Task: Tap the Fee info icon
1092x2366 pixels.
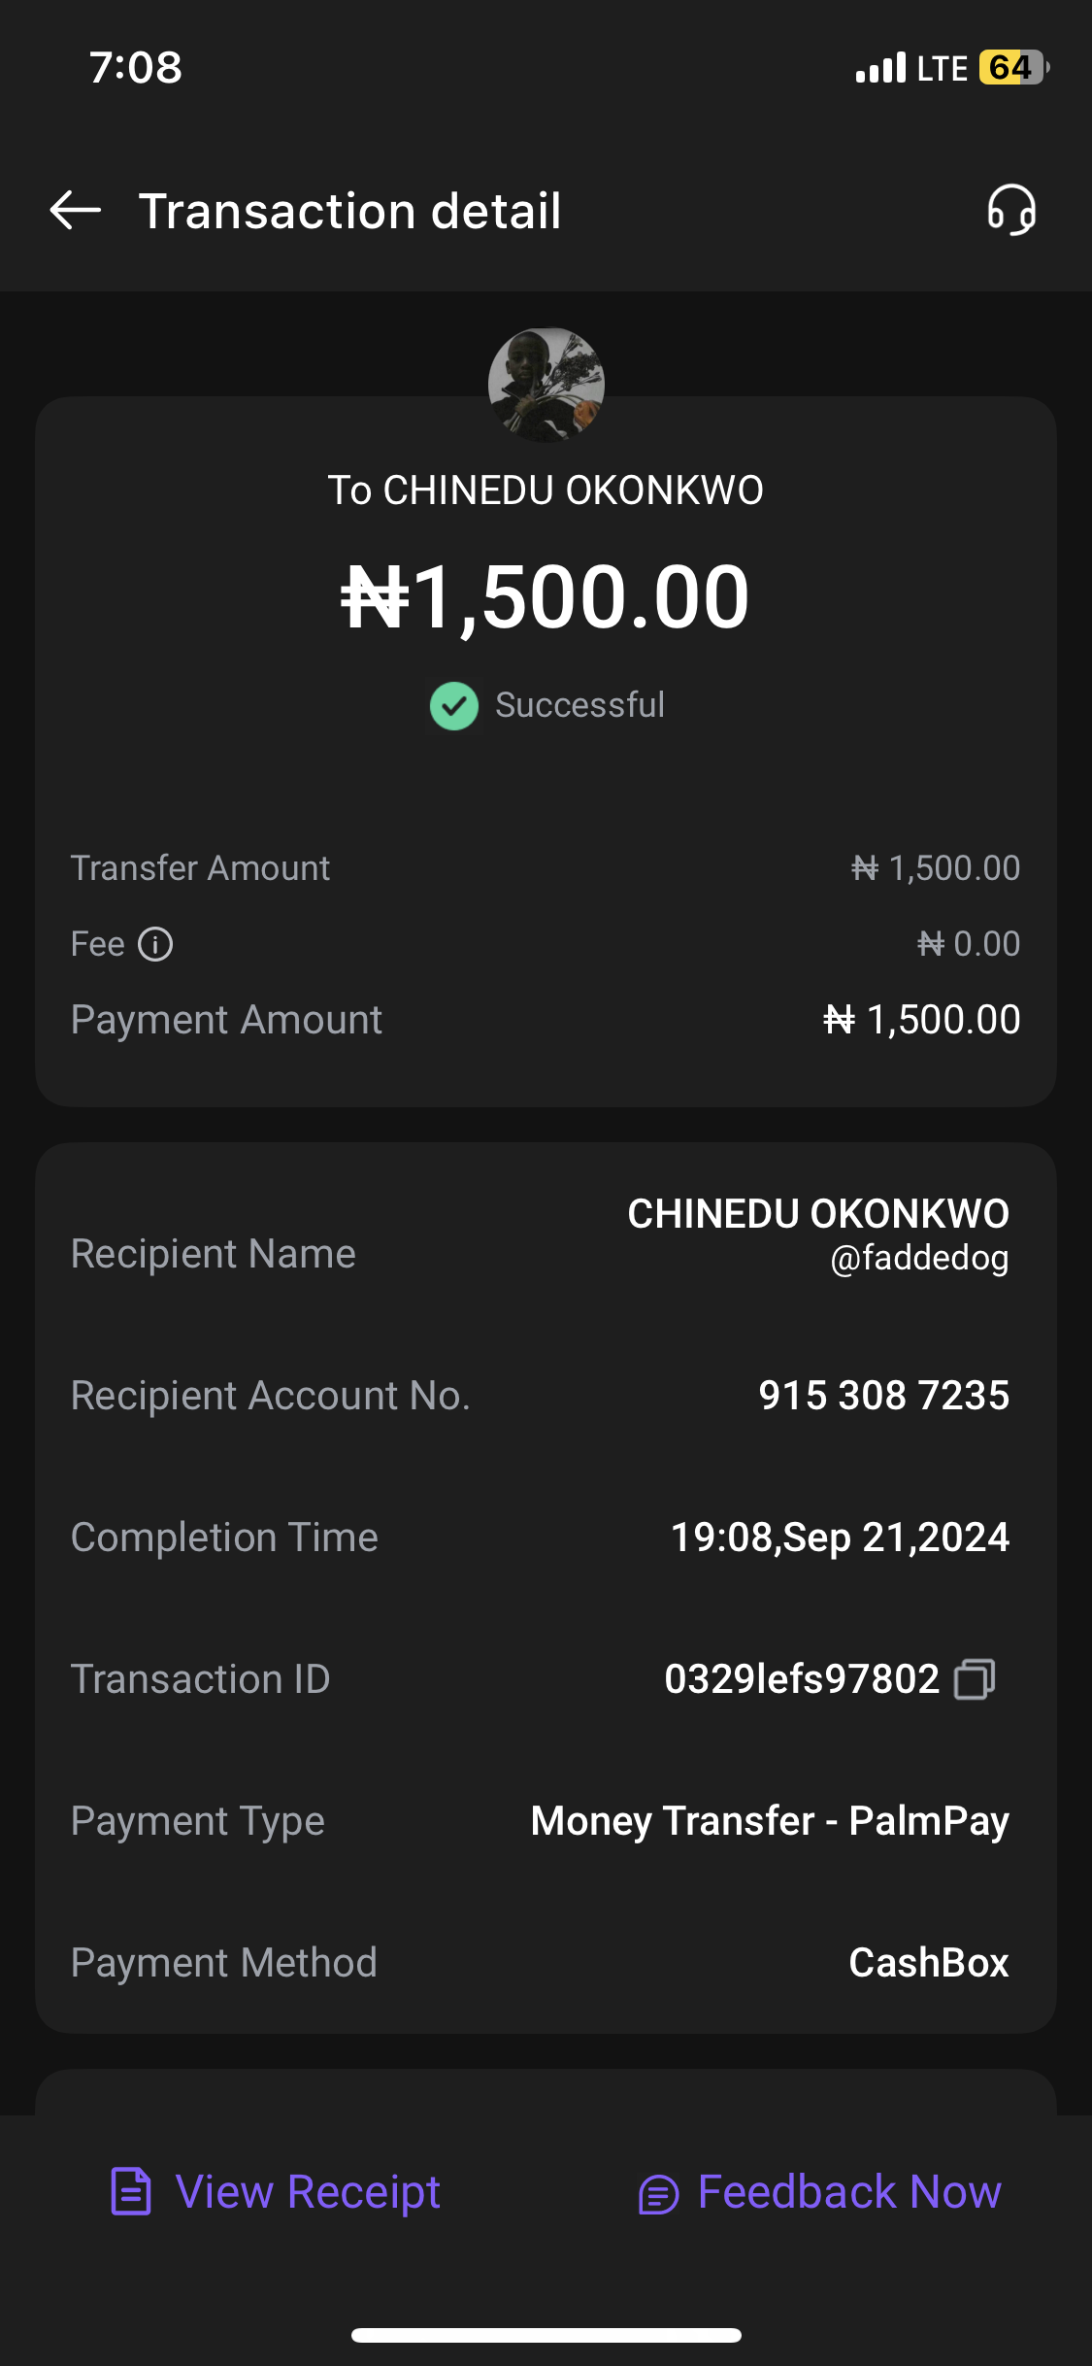Action: point(155,944)
